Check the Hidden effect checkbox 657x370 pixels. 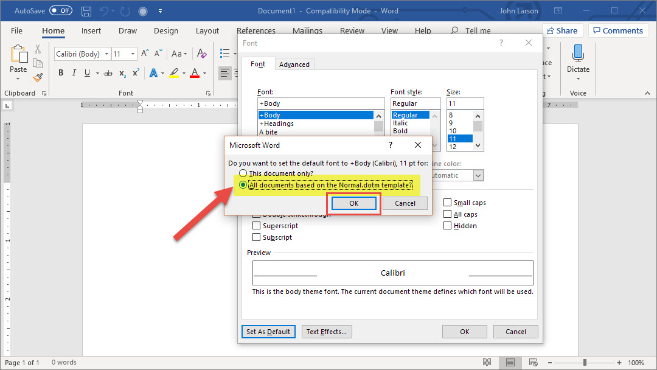[x=448, y=226]
